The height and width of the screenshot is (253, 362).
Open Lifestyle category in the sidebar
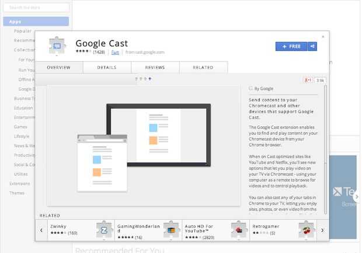coord(22,136)
